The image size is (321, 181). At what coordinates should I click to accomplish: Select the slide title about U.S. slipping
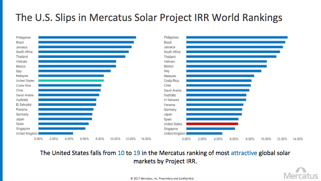point(148,18)
